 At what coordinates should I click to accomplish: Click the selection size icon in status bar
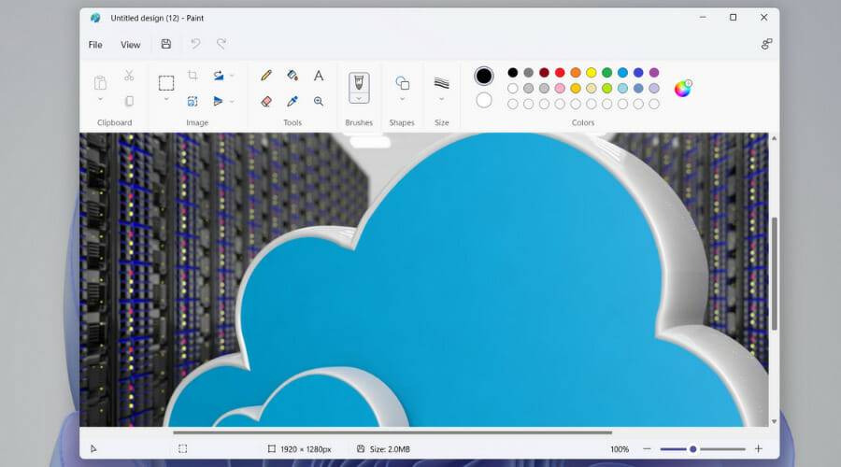click(183, 448)
